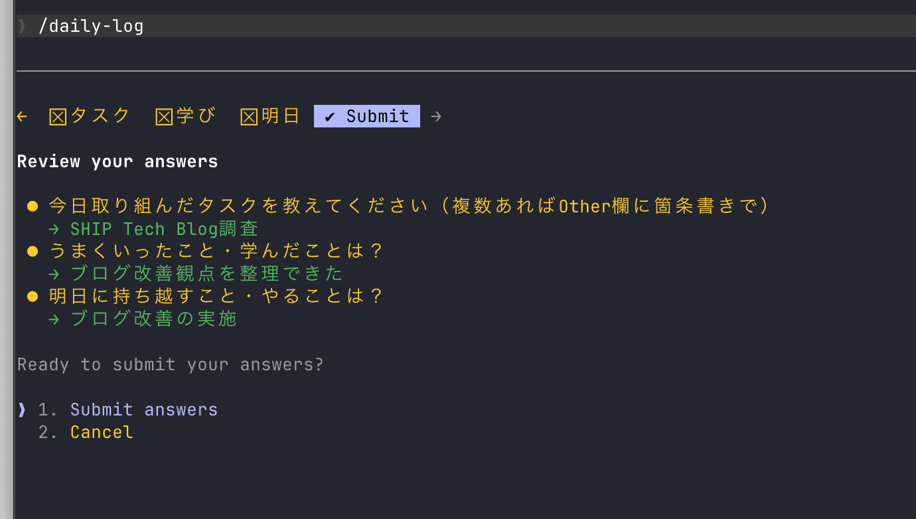Click the green arrow before SHIP Tech Blog調査

(x=54, y=228)
